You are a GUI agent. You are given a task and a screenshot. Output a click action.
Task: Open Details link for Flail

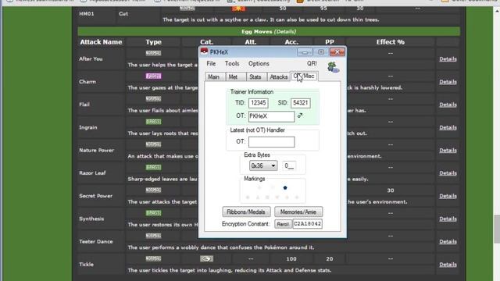point(448,105)
